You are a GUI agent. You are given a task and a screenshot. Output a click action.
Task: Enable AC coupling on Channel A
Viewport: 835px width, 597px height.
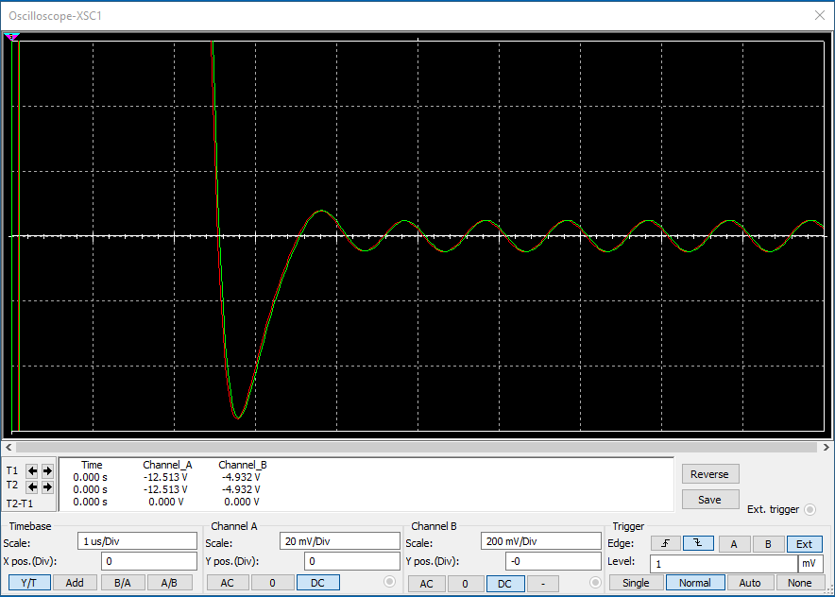pyautogui.click(x=227, y=583)
